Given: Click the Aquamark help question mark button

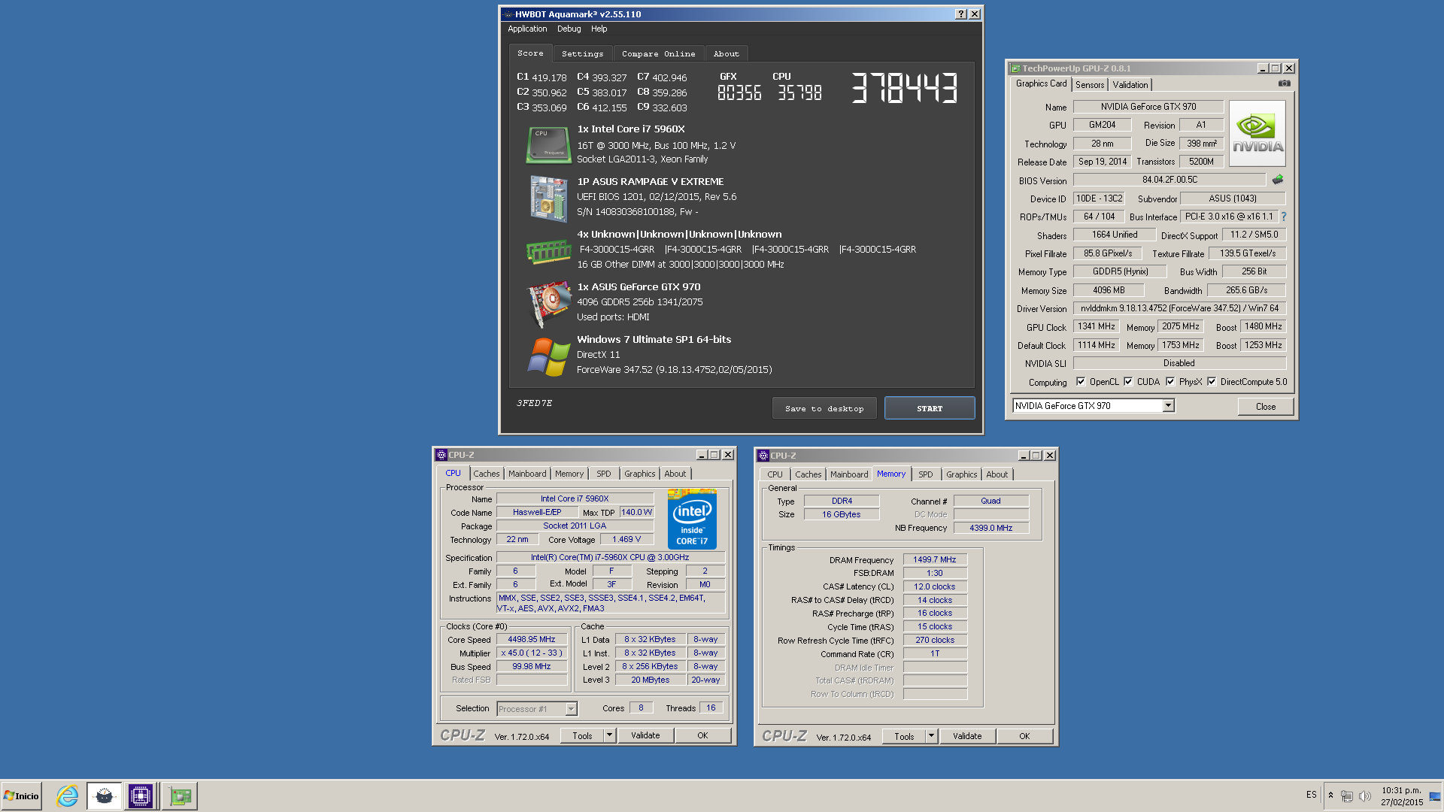Looking at the screenshot, I should (x=960, y=14).
